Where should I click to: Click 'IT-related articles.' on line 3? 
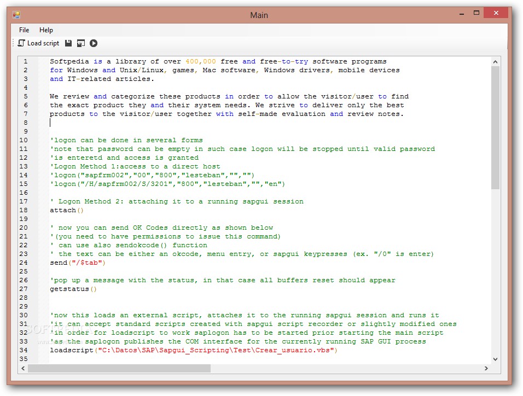(111, 79)
